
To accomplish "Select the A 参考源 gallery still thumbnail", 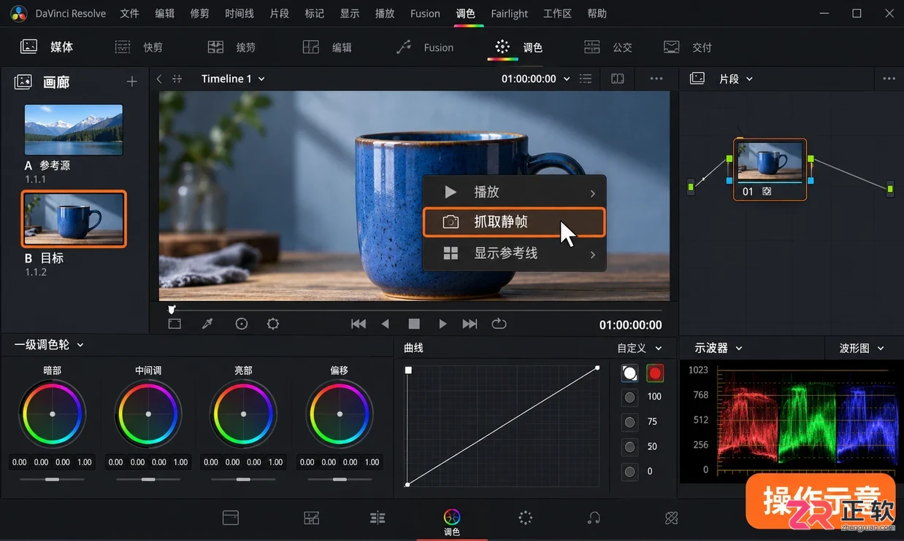I will point(74,130).
